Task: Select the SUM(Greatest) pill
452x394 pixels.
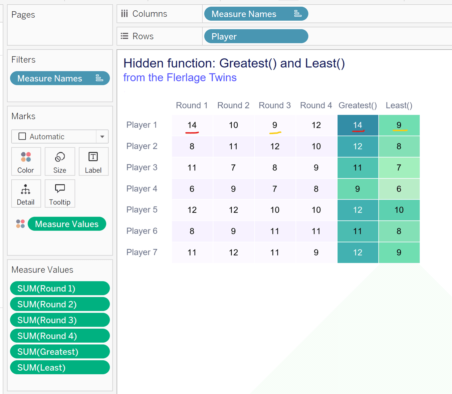Action: pos(60,352)
